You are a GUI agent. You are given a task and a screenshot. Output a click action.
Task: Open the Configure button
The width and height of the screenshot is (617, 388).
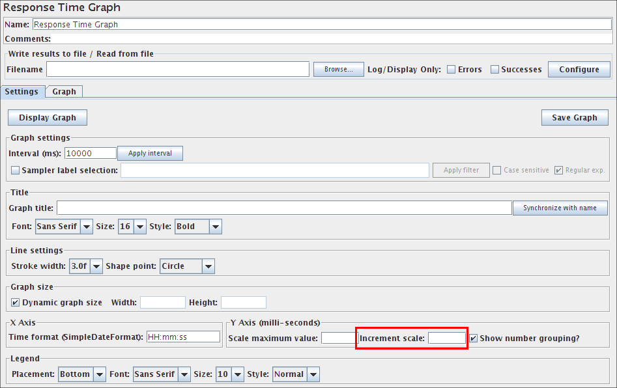coord(579,70)
